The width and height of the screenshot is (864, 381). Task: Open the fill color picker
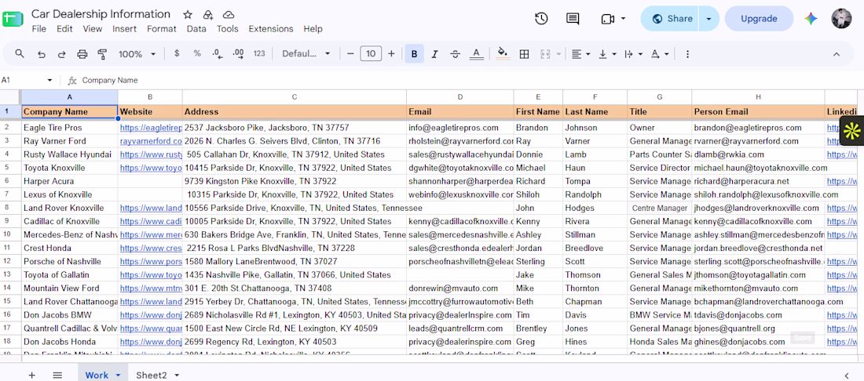pyautogui.click(x=503, y=54)
